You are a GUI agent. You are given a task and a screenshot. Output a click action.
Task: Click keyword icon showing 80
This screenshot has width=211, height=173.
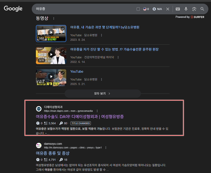(x=61, y=123)
